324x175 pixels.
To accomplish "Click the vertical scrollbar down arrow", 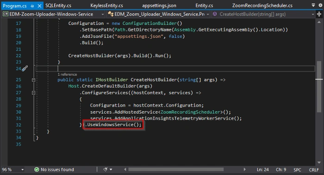I will pos(319,163).
